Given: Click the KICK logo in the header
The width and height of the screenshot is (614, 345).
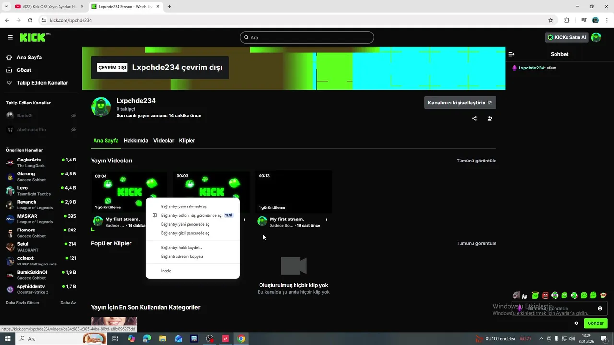Looking at the screenshot, I should tap(35, 37).
